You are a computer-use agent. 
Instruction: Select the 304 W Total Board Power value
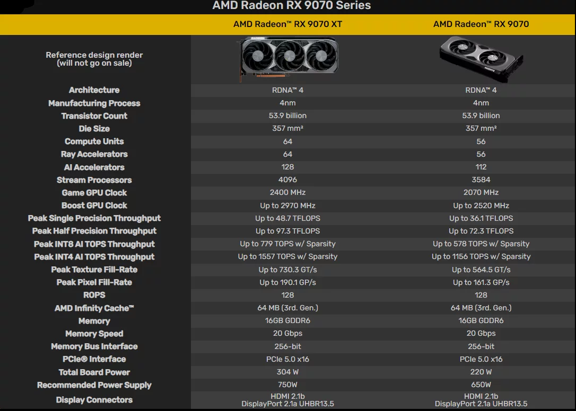click(x=287, y=372)
